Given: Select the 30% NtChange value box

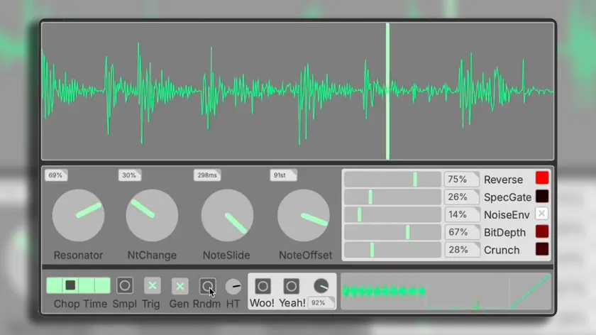Looking at the screenshot, I should pos(130,175).
